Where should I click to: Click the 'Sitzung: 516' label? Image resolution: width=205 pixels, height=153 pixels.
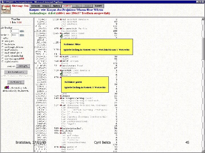point(20,6)
